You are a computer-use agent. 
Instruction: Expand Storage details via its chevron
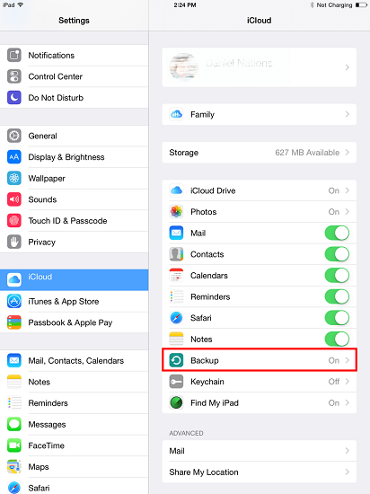coord(347,153)
